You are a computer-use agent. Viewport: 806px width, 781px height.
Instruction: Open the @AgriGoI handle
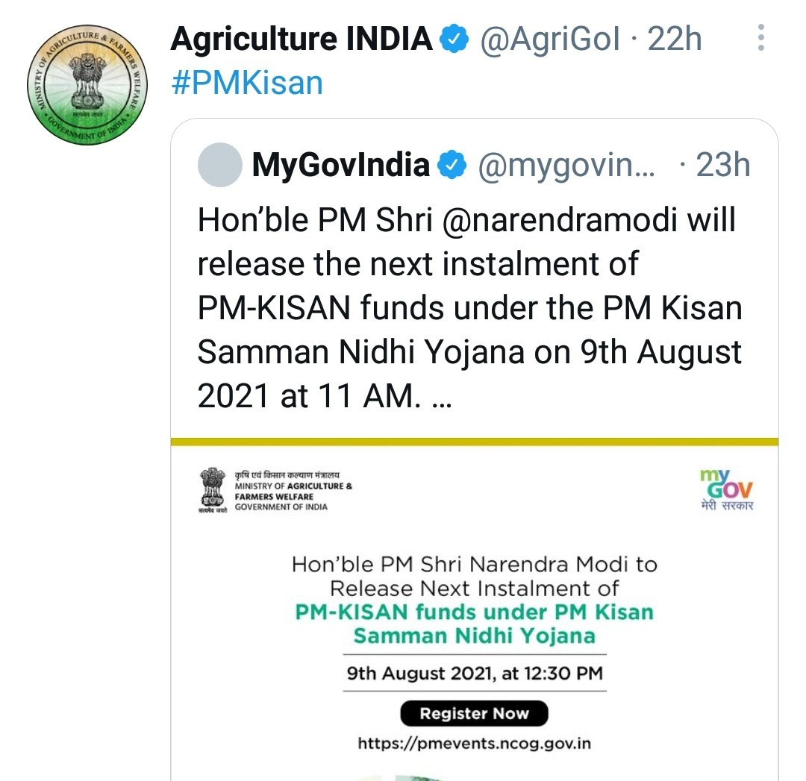pos(549,39)
